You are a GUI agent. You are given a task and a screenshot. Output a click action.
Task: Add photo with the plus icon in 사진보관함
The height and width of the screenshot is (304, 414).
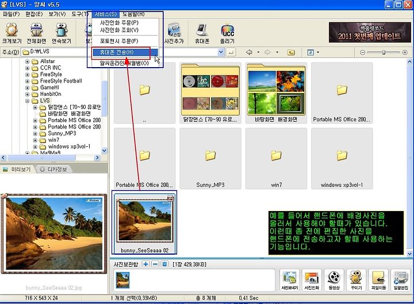(x=145, y=264)
